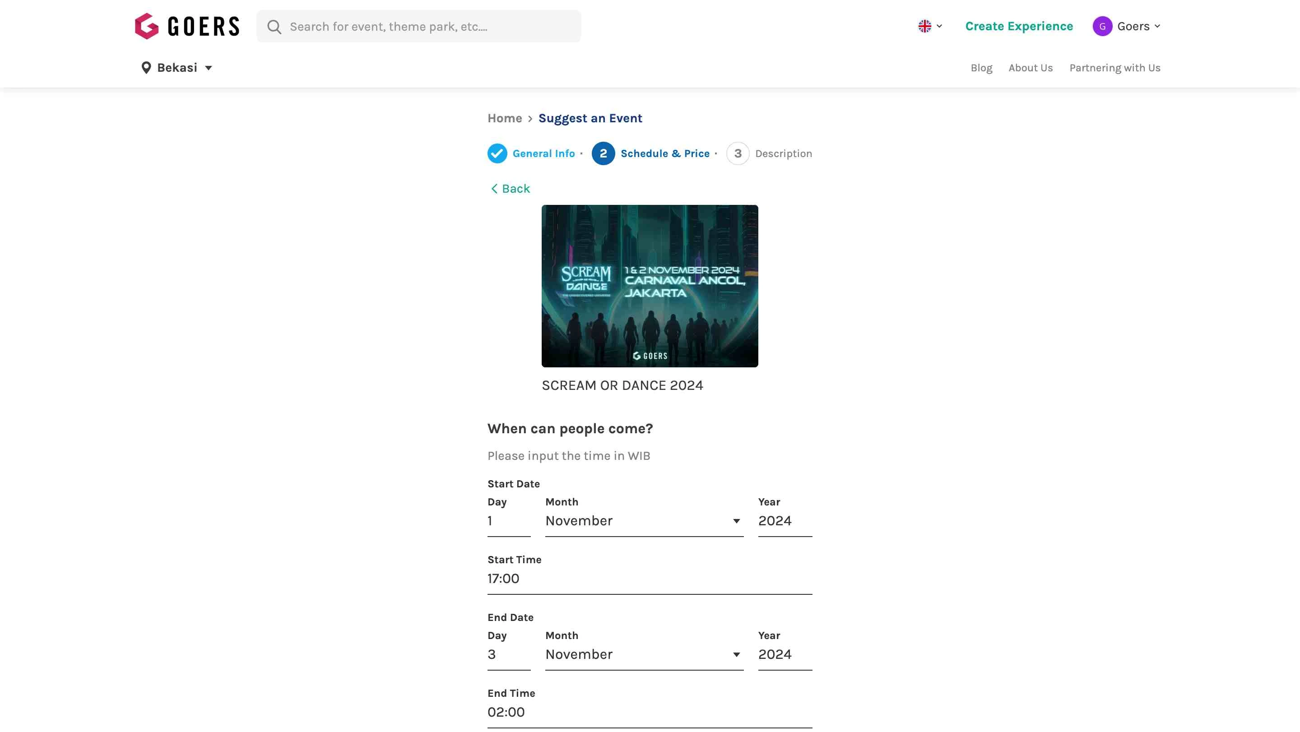Click the General Info checkmark icon
Viewport: 1300px width, 732px height.
pyautogui.click(x=497, y=153)
